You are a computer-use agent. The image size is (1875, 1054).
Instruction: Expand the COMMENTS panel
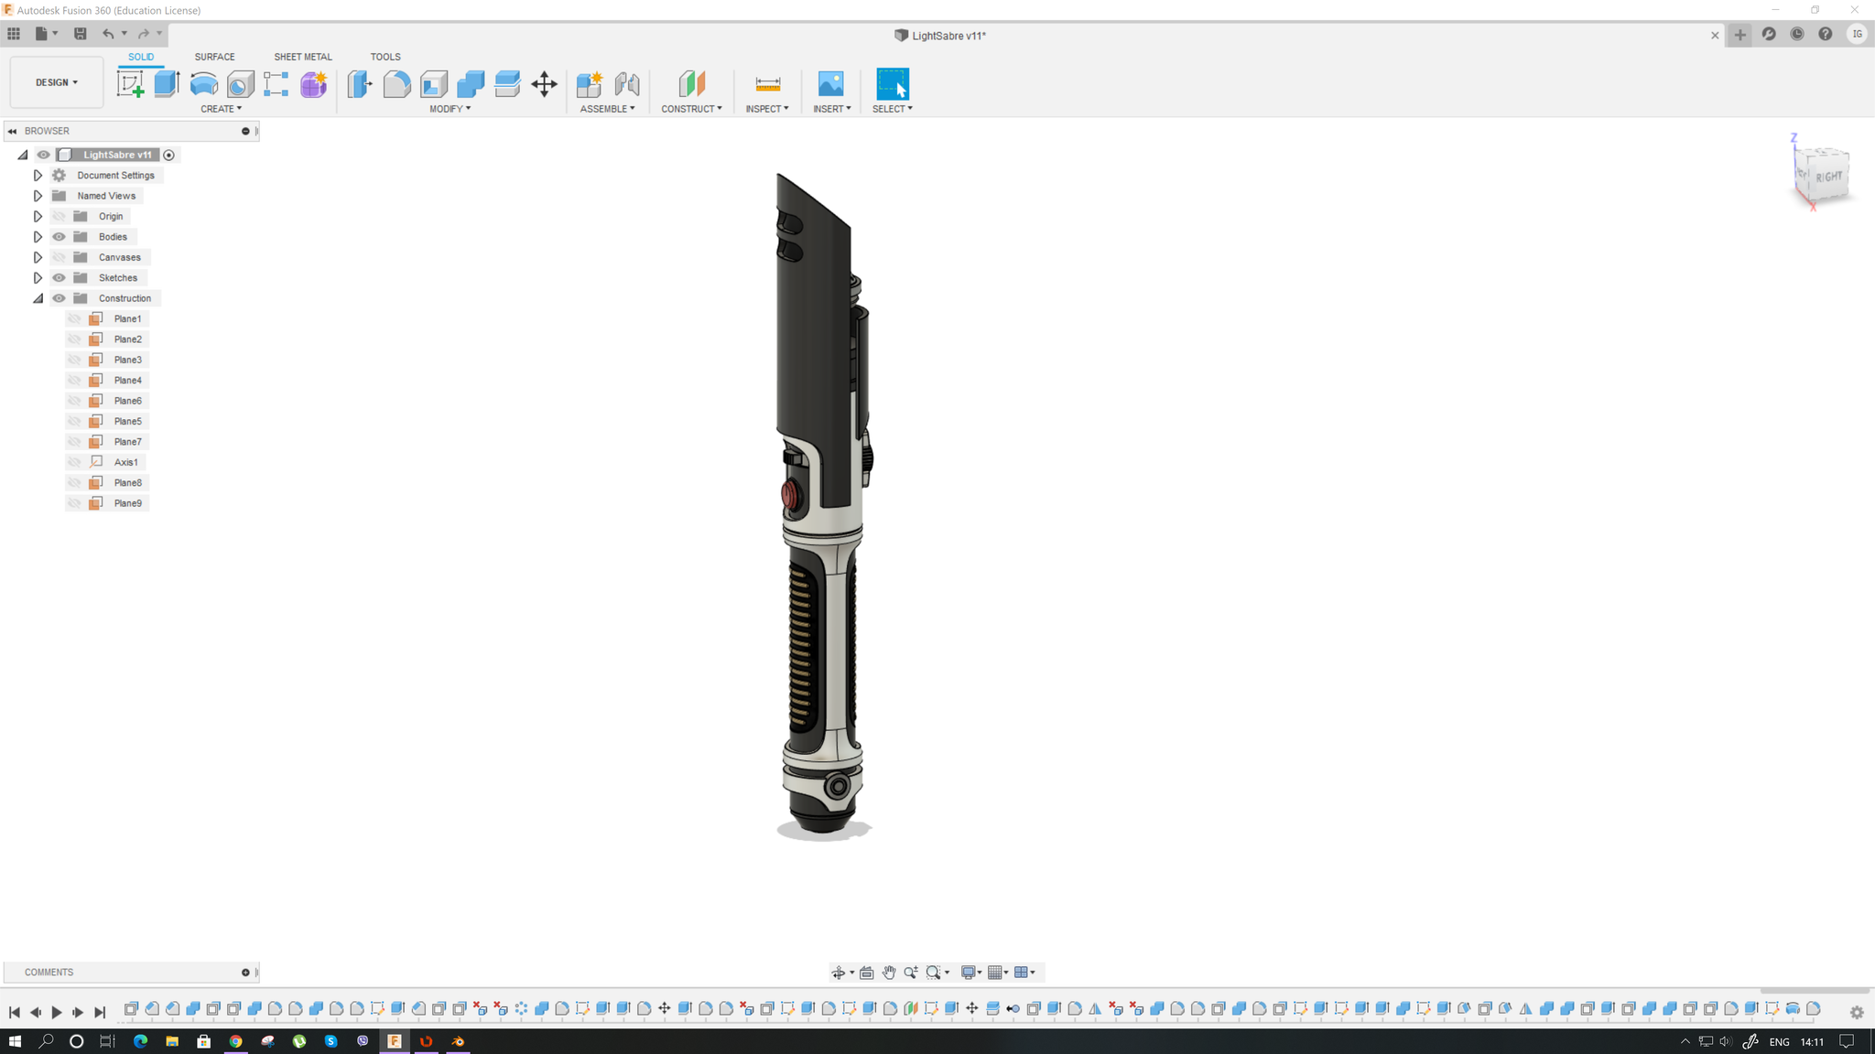pyautogui.click(x=245, y=973)
